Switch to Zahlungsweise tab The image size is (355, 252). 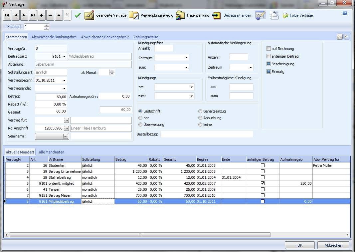(x=146, y=37)
